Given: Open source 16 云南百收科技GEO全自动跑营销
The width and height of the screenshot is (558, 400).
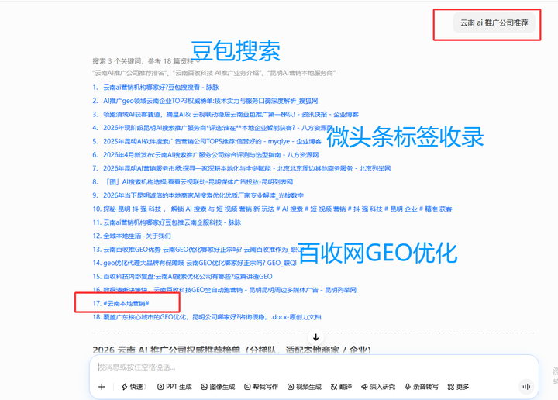Looking at the screenshot, I should pos(229,290).
